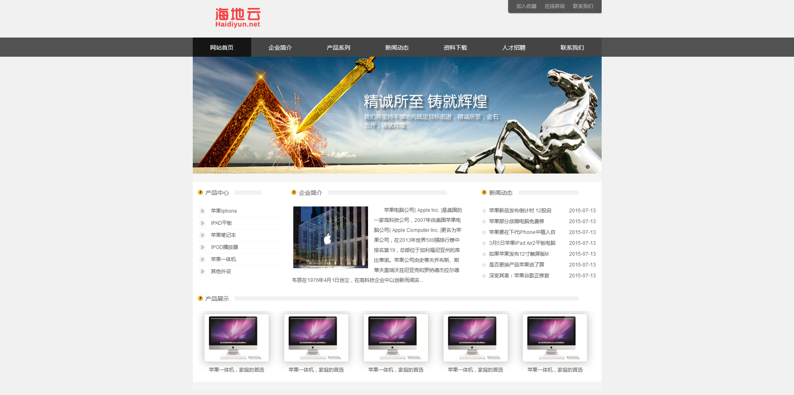
Task: Click the 新闻动态 section heading text
Action: 501,193
